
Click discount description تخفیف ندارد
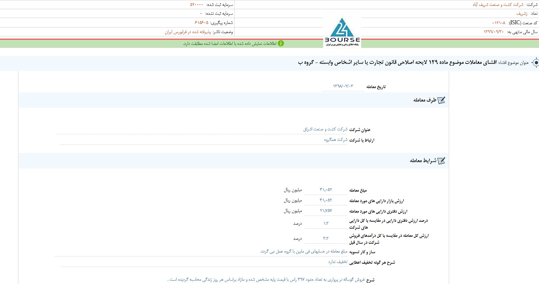(x=338, y=262)
